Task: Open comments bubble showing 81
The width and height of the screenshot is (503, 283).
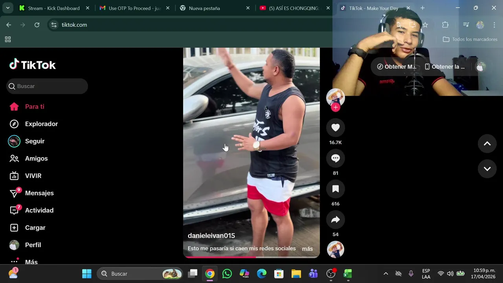Action: (336, 158)
